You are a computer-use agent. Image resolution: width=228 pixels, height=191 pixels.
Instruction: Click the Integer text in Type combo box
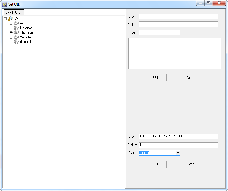click(x=144, y=153)
